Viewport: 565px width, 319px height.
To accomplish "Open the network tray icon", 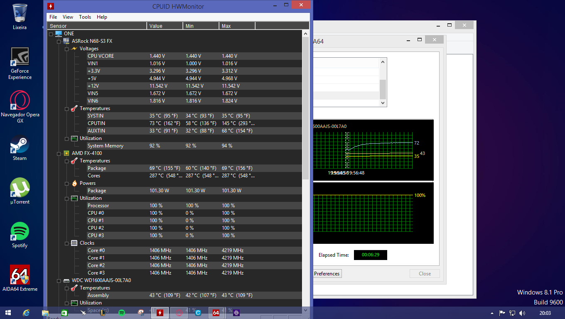I will [513, 313].
